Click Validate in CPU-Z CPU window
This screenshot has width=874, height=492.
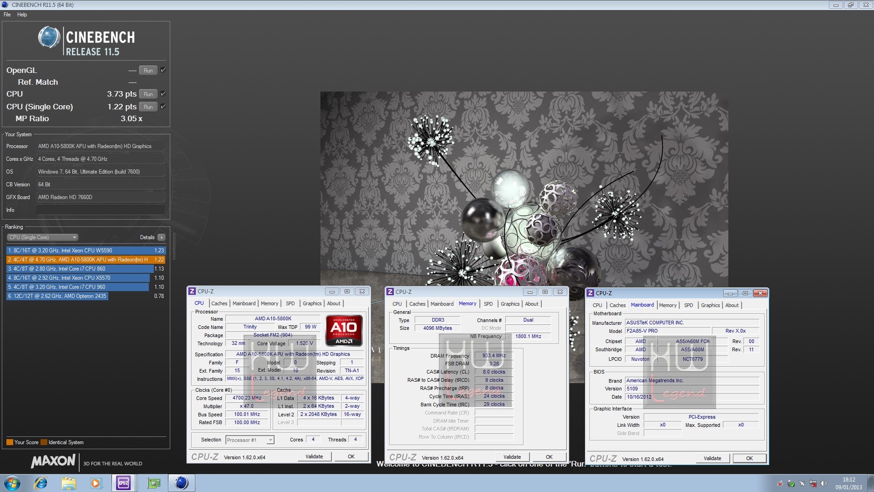[x=314, y=456]
